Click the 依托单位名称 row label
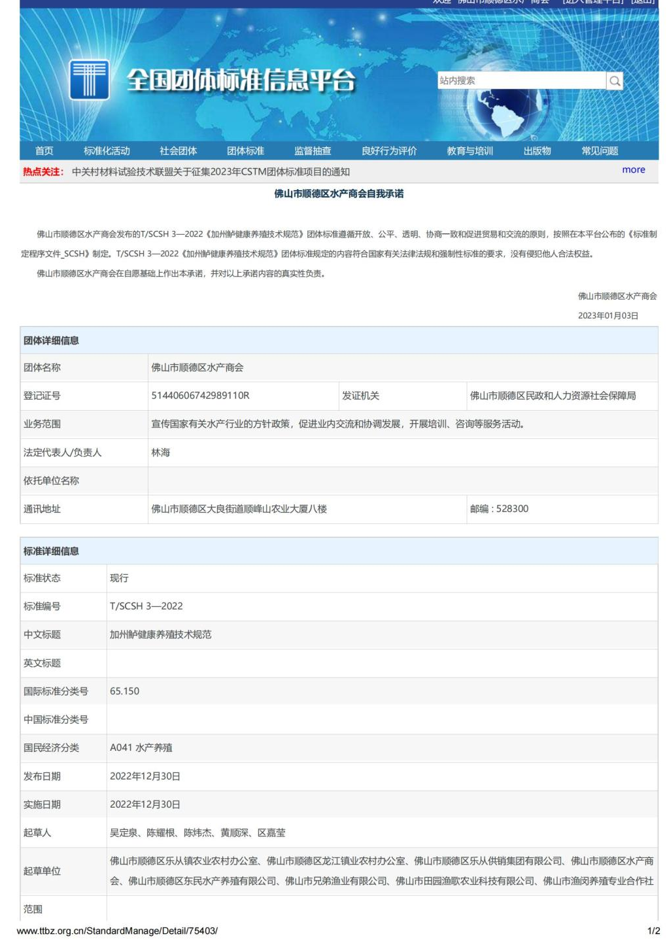Image resolution: width=667 pixels, height=945 pixels. [x=51, y=481]
